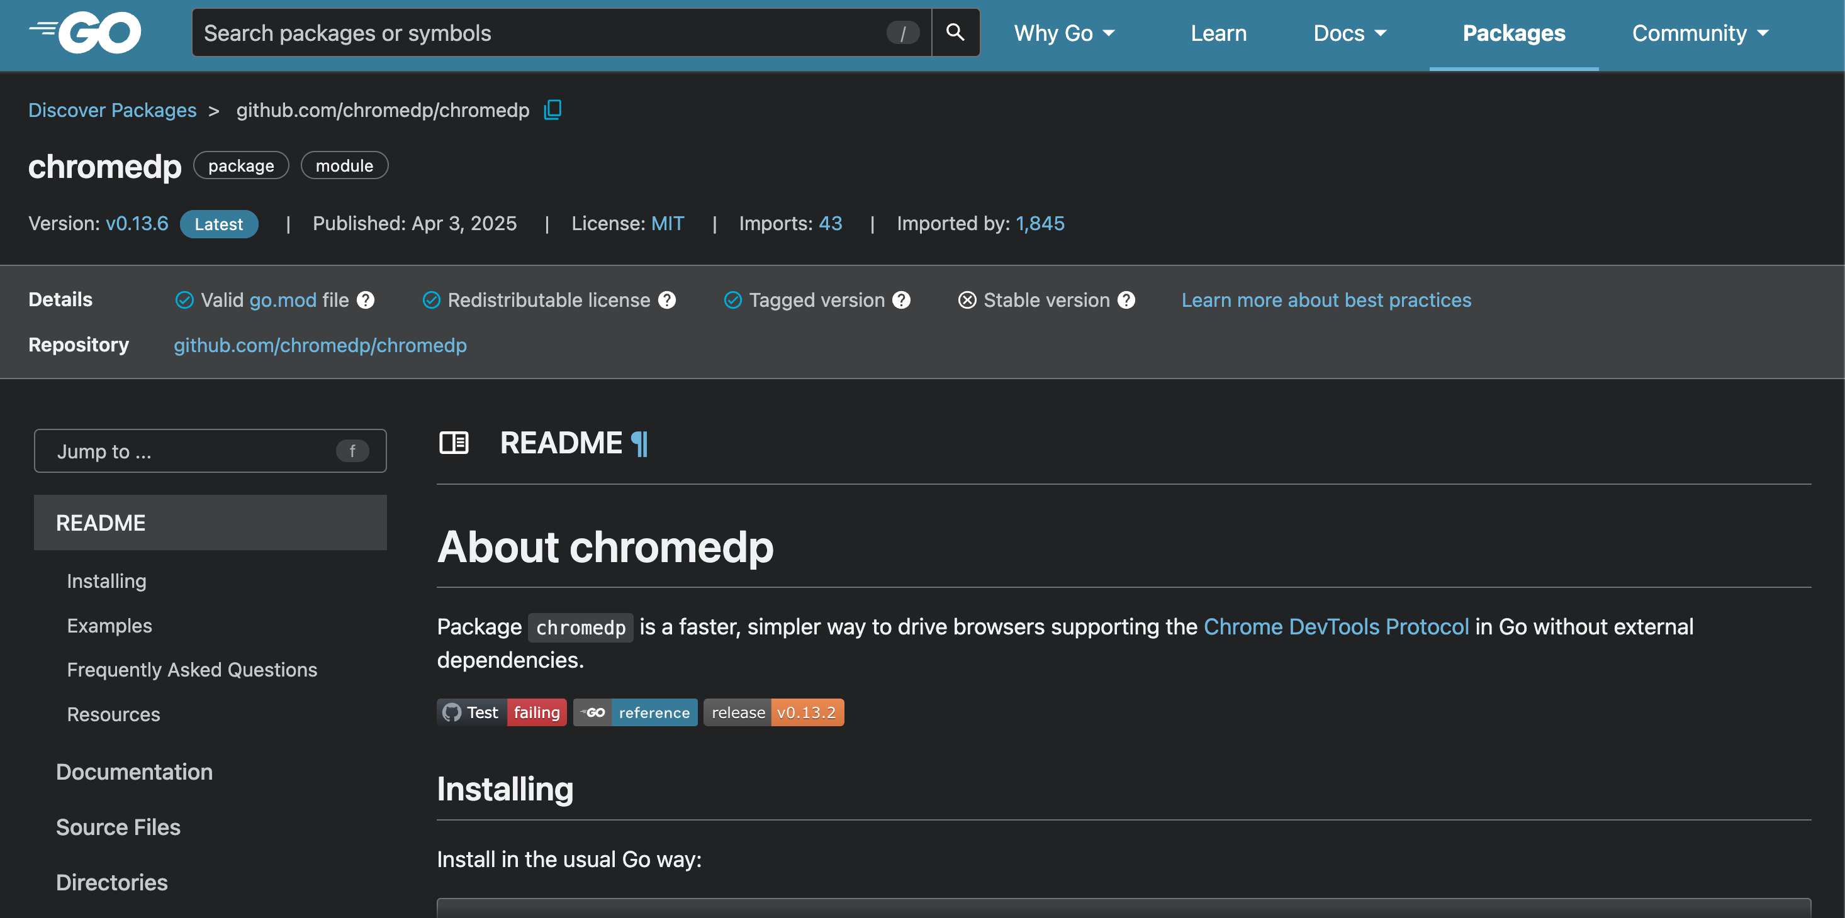Click the GitHub icon on the Test badge

451,712
